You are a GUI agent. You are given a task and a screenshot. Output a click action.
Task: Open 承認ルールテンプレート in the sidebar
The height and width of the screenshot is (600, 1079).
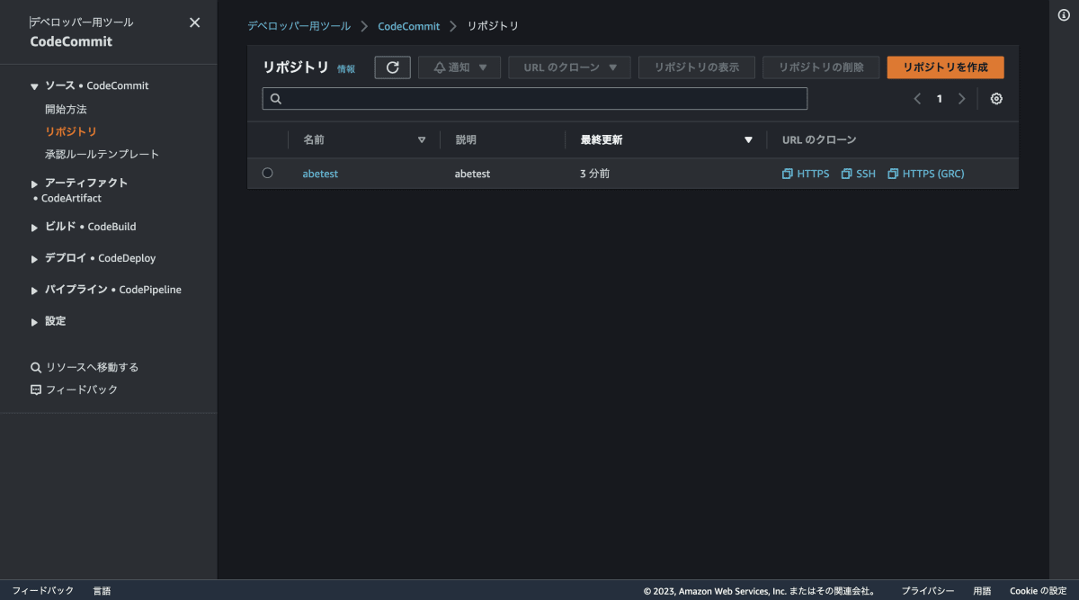click(x=102, y=154)
